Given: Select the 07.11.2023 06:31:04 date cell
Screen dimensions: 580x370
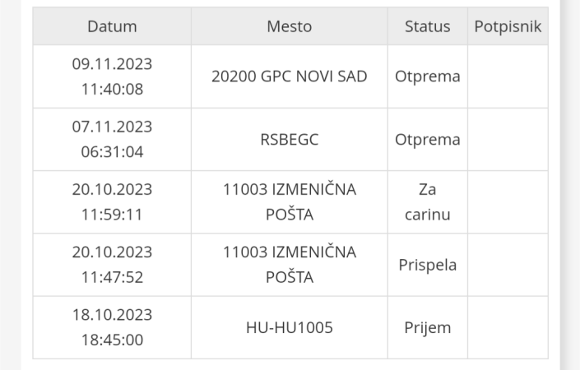Looking at the screenshot, I should coord(112,140).
